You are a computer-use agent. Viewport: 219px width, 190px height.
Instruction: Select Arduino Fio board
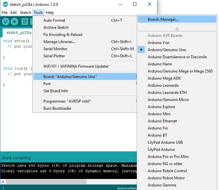[x=177, y=128]
